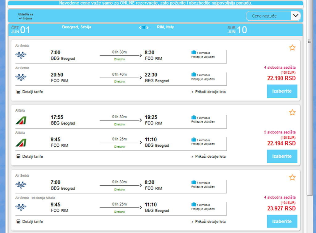Click Alitalia logo on the 9:45 Alitalia flight
Screen dimensions: 316x233
21,143
